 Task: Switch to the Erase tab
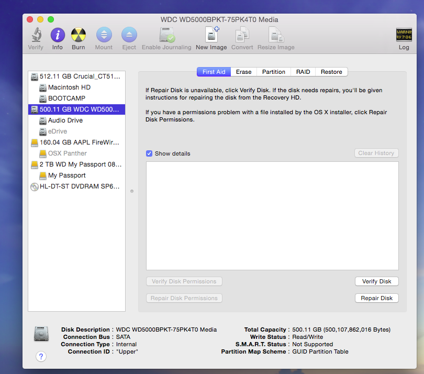coord(243,72)
